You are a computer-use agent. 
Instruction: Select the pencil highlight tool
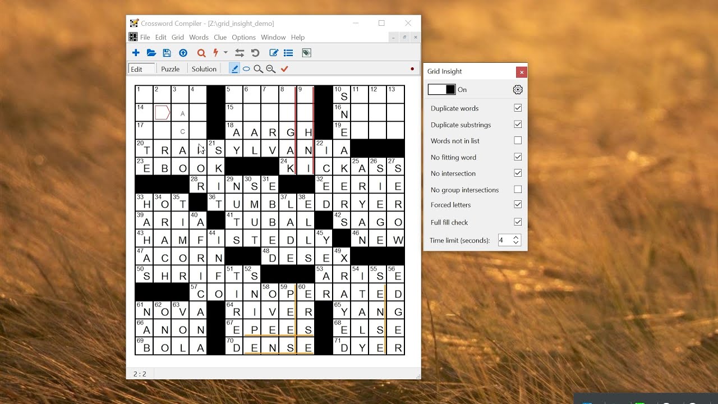(x=234, y=68)
